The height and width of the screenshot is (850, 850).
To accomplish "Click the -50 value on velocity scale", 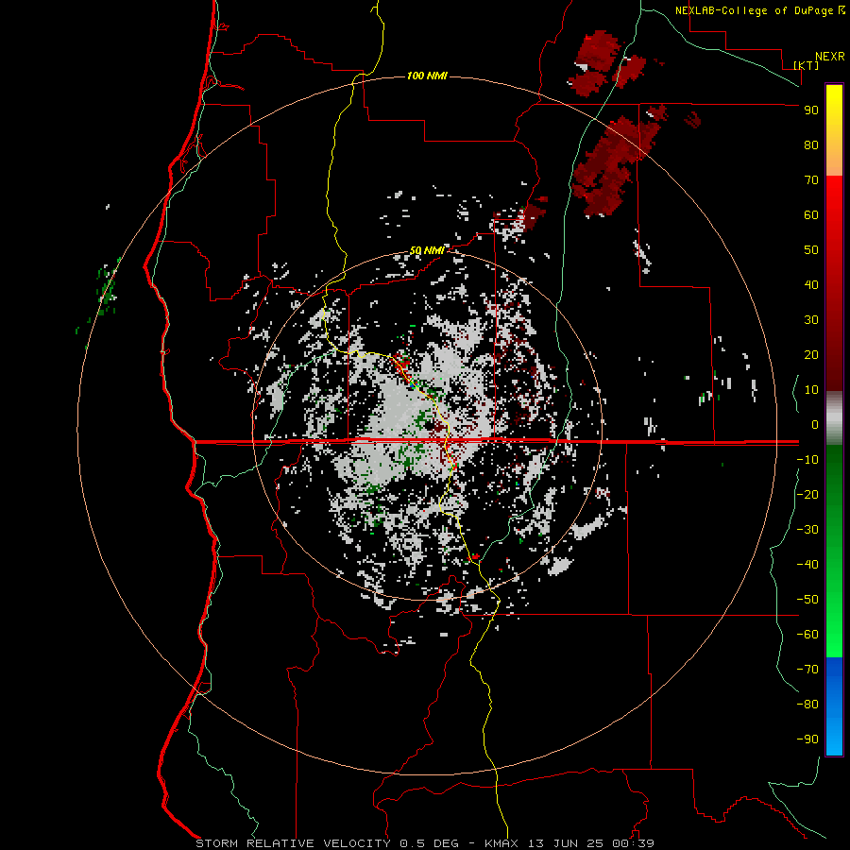I will 807,600.
